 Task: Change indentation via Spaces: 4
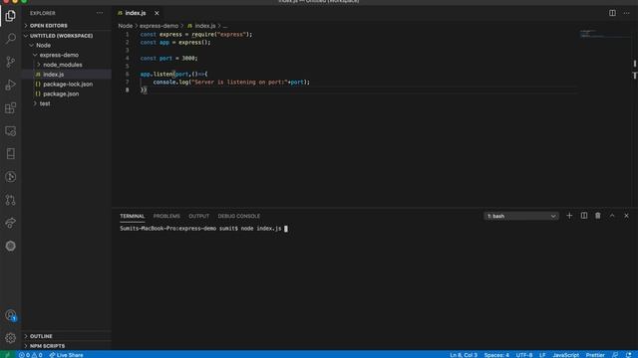(x=496, y=355)
